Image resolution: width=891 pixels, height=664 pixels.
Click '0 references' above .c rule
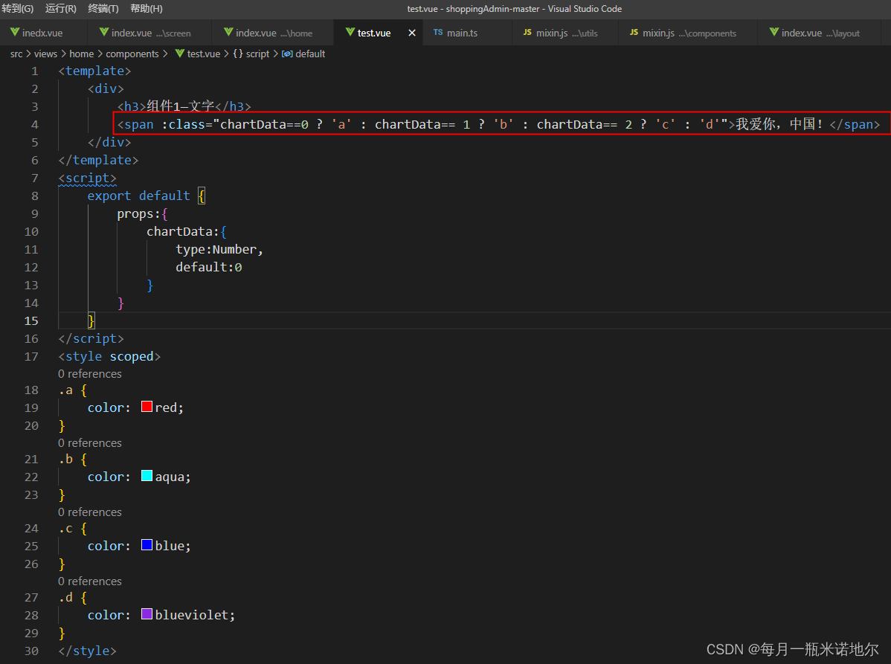(90, 512)
